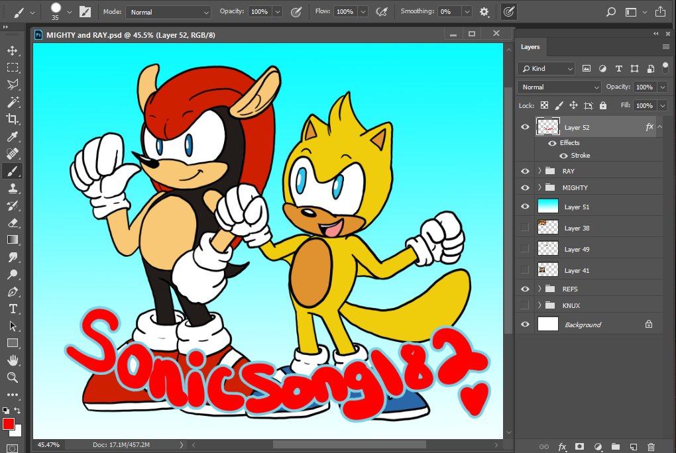The width and height of the screenshot is (676, 453).
Task: Open the Opacity dropdown in options bar
Action: [278, 12]
